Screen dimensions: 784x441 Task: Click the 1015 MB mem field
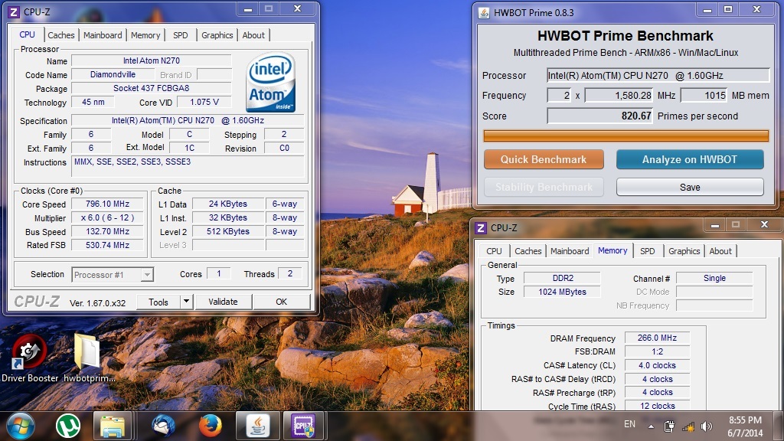(x=704, y=96)
